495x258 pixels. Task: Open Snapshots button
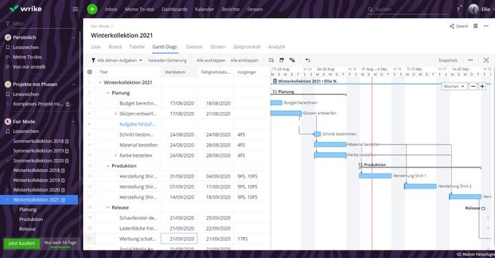pyautogui.click(x=448, y=60)
